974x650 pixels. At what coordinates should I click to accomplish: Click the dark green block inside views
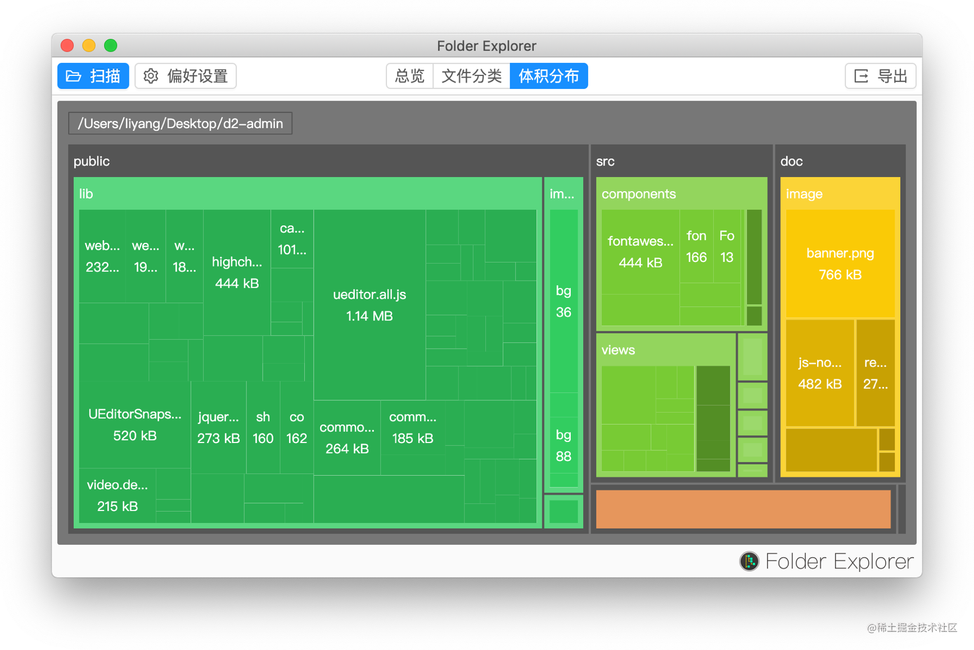[x=713, y=418]
